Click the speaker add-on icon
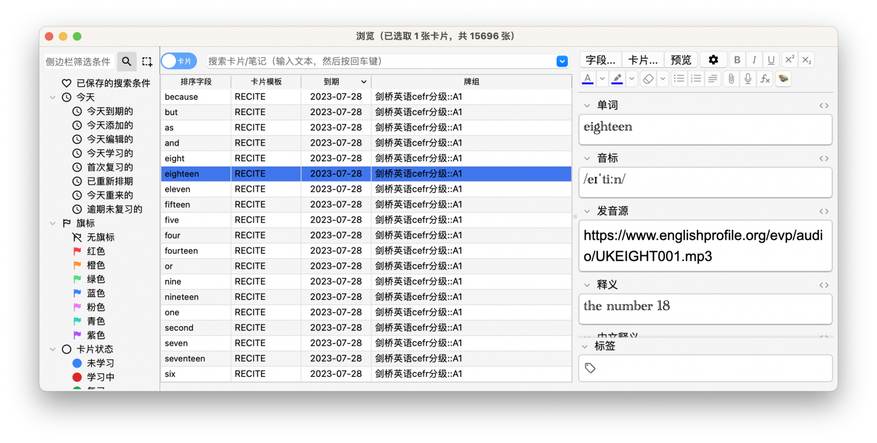877x443 pixels. pos(783,78)
